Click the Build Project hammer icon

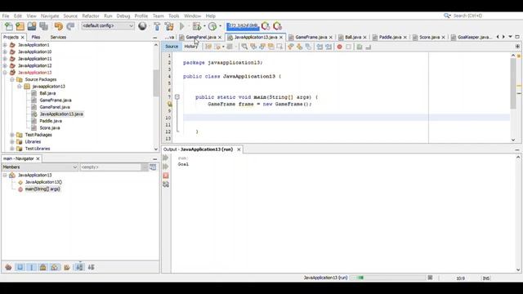[157, 26]
